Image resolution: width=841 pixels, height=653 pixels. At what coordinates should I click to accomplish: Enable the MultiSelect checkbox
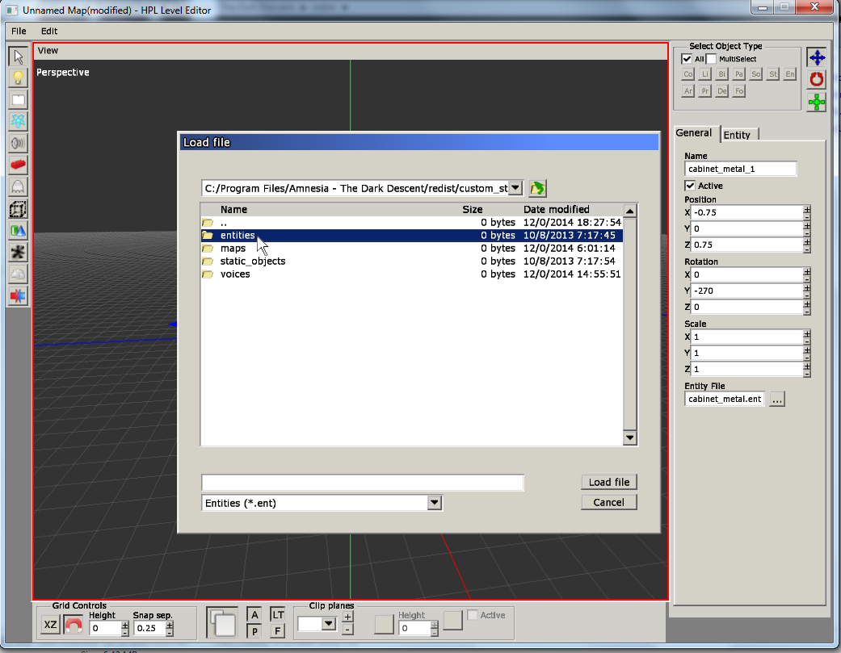point(711,59)
